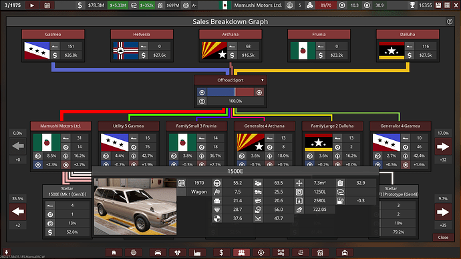The height and width of the screenshot is (259, 461).
Task: Open the highlighted markets icon in the bottom toolbar
Action: coord(241,252)
